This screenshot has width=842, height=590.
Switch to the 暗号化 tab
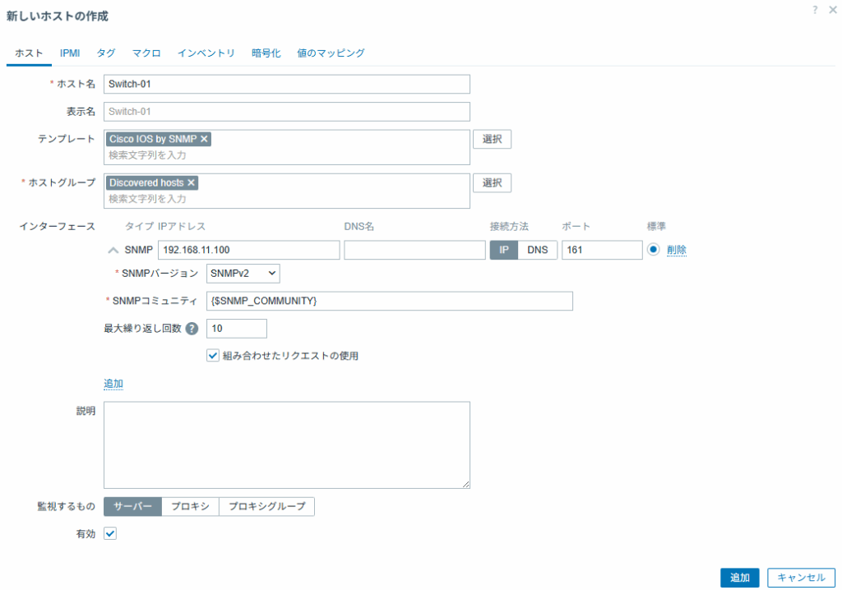point(266,53)
